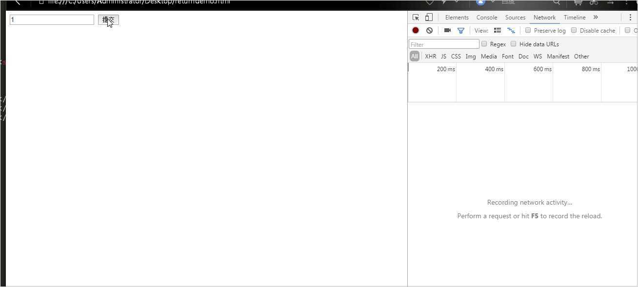Image resolution: width=638 pixels, height=287 pixels.
Task: Filter requests by CSS
Action: click(456, 57)
